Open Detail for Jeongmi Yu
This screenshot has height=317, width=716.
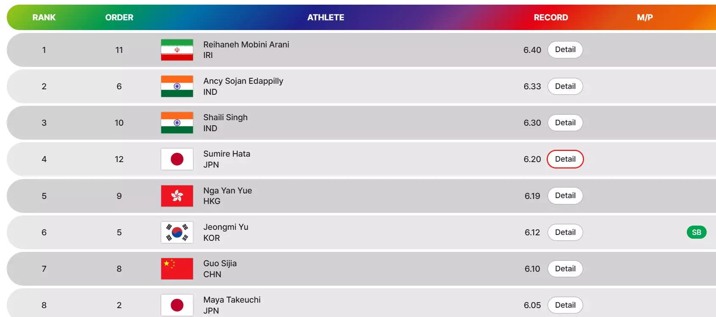tap(565, 232)
